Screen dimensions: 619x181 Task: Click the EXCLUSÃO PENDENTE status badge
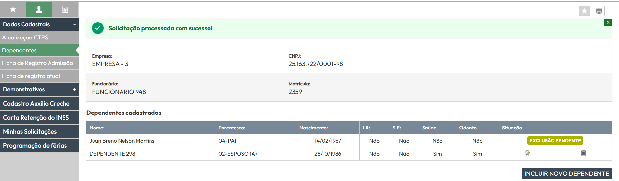point(555,141)
